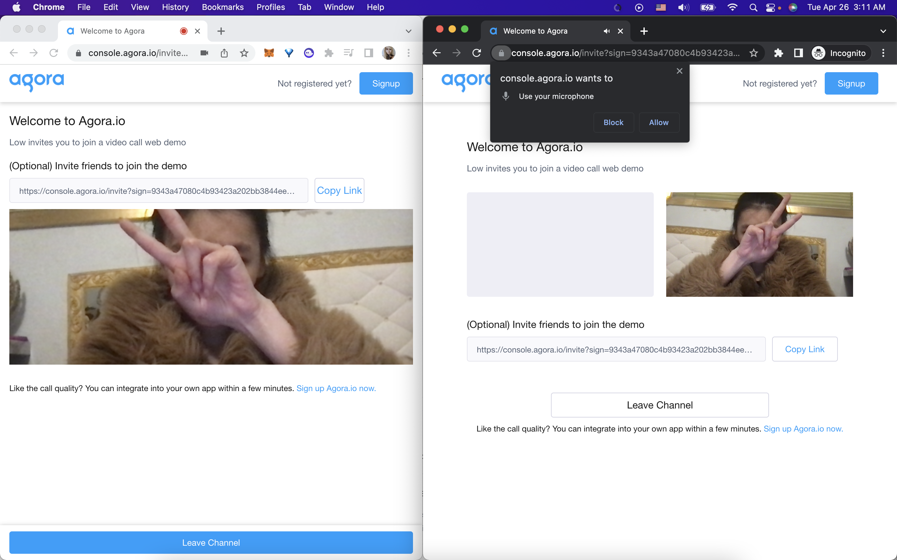Open the Profiles menu in menu bar
Screen dimensions: 897x560
tap(271, 7)
